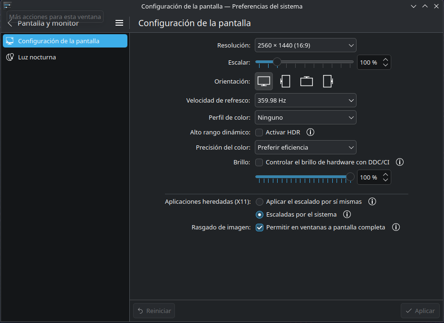Screen dimensions: 444x323
Task: Minimize the Preferencias del sistema window
Action: click(x=414, y=6)
